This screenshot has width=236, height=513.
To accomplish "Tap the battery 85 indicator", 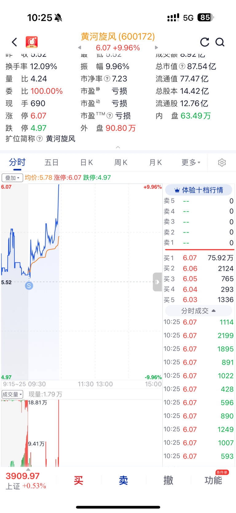I will click(206, 18).
